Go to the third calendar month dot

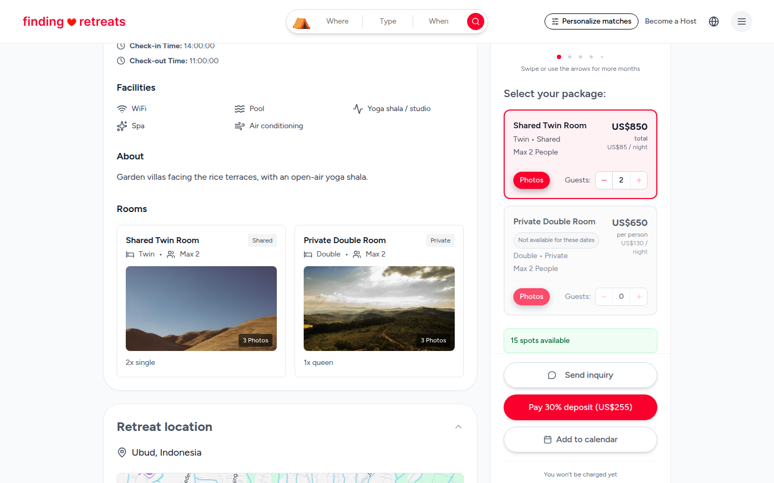(580, 57)
